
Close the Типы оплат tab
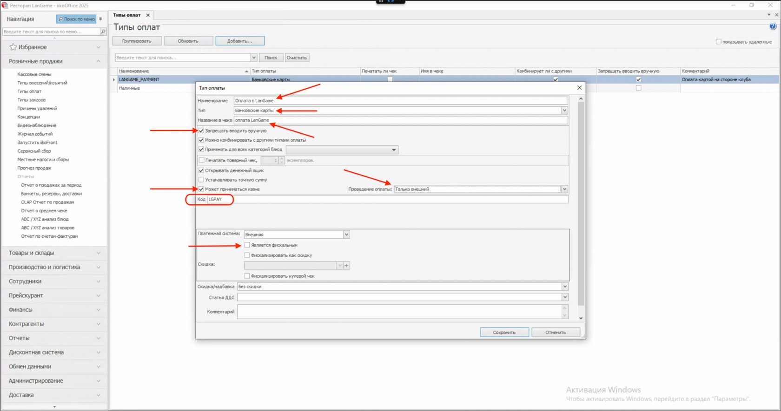click(148, 15)
